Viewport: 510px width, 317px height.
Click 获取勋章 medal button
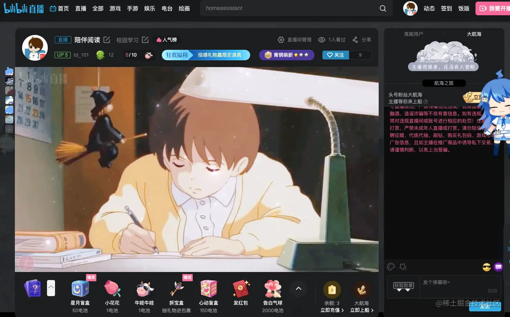[403, 286]
